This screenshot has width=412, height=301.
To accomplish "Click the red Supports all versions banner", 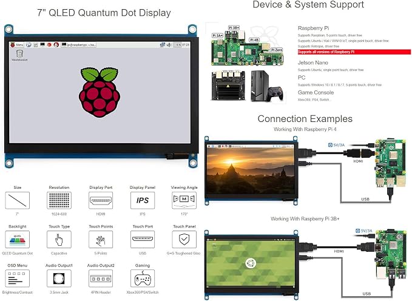I will click(x=354, y=52).
